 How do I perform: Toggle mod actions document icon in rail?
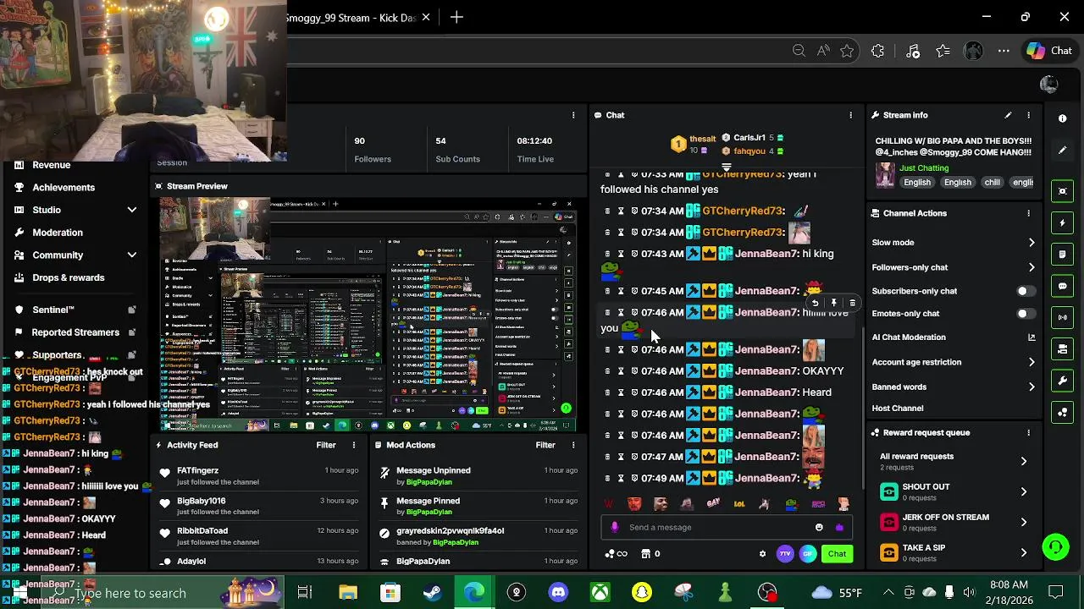click(1063, 254)
